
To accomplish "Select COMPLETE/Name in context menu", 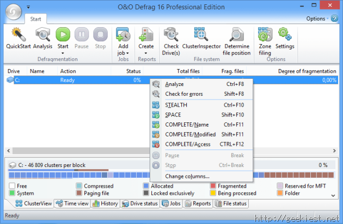I will [187, 125].
